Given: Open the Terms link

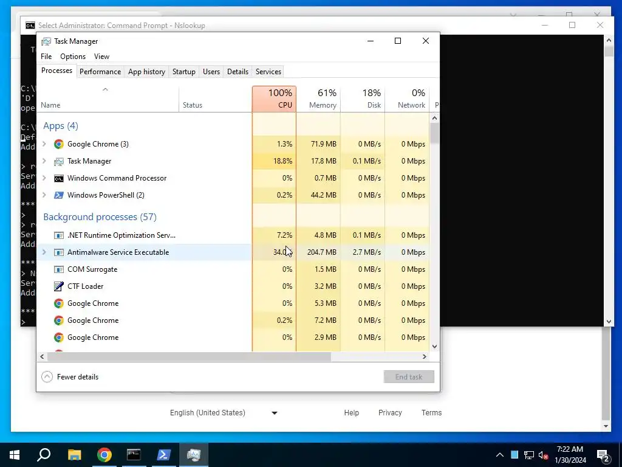Looking at the screenshot, I should coord(432,413).
